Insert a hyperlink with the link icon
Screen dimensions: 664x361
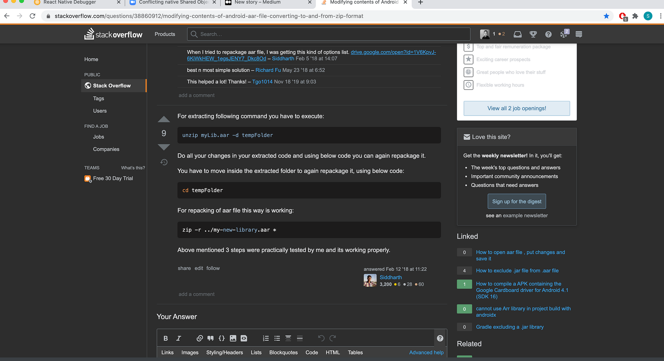199,338
